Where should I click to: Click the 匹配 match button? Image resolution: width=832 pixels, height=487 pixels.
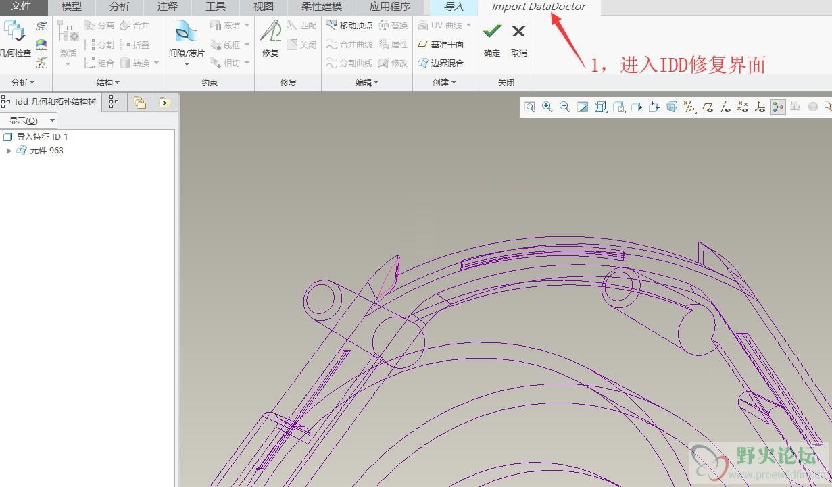pos(301,25)
